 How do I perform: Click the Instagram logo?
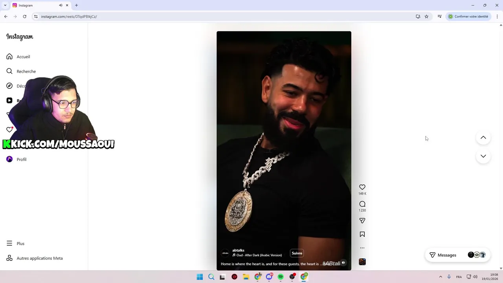20,37
